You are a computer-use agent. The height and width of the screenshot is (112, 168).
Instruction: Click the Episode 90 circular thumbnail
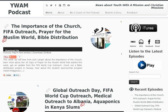click(x=101, y=38)
